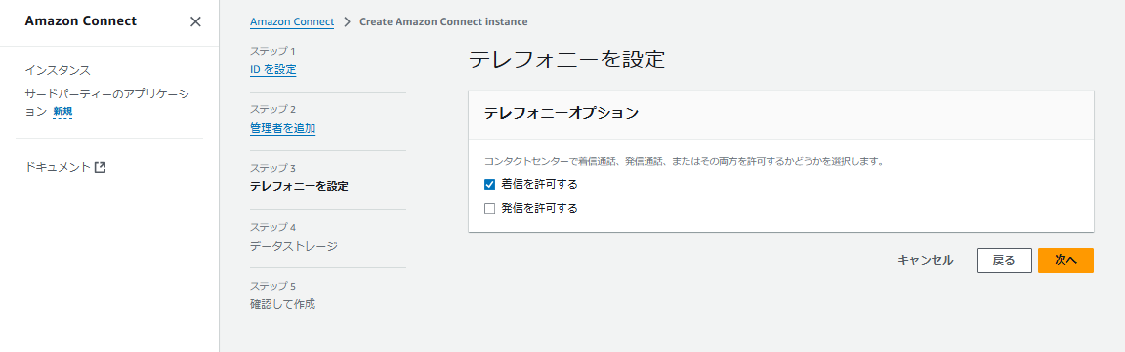
Task: Click the テレフォニーを設定 page heading
Action: [566, 59]
